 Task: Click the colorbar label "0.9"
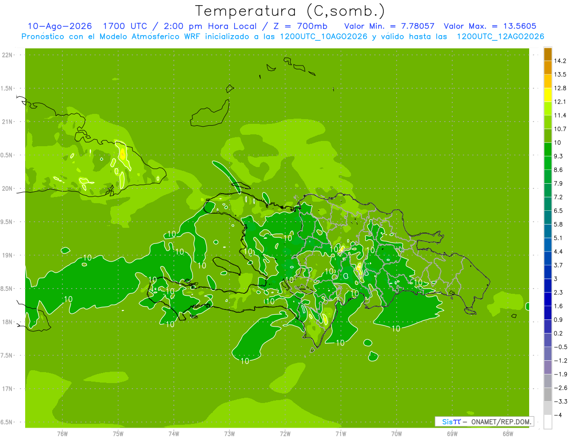click(559, 320)
